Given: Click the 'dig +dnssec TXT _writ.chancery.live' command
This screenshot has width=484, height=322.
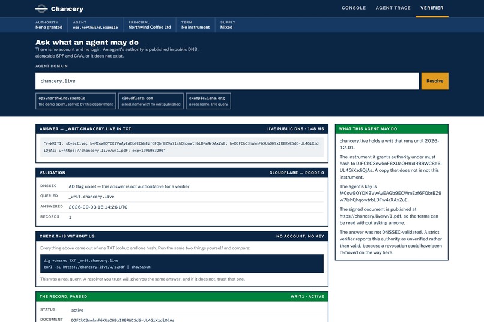Looking at the screenshot, I should click(x=81, y=261).
